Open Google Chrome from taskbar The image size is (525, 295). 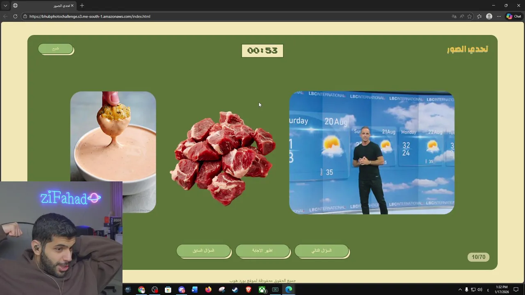(142, 290)
